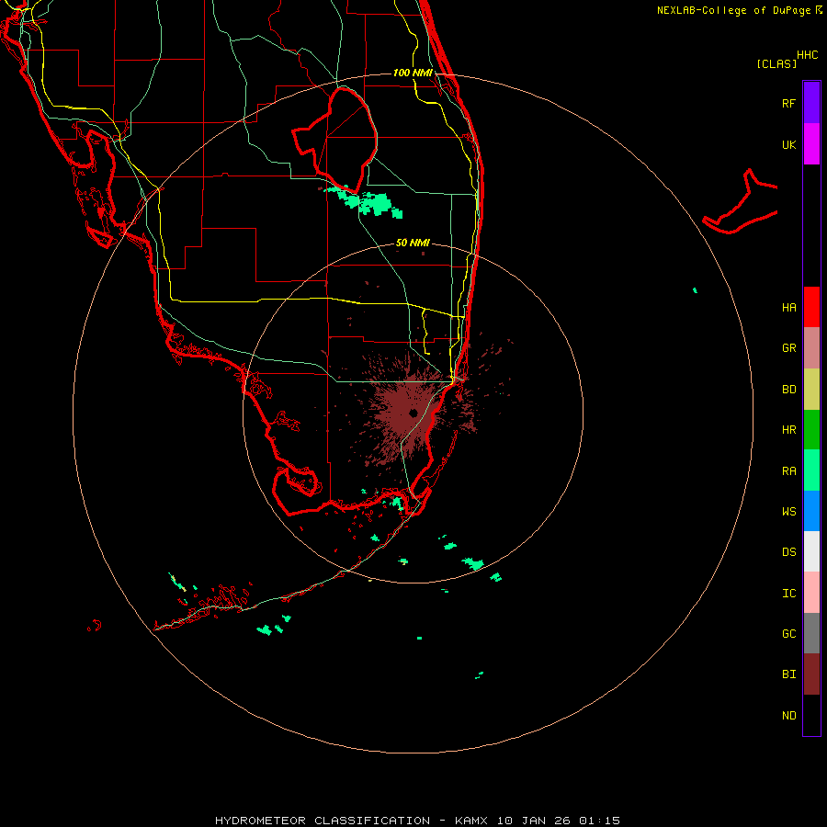Viewport: 827px width, 827px height.
Task: Click the "BI" legend label
Action: [x=788, y=674]
